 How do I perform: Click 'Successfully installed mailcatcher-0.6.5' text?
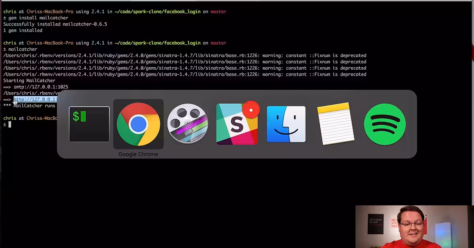click(x=55, y=24)
